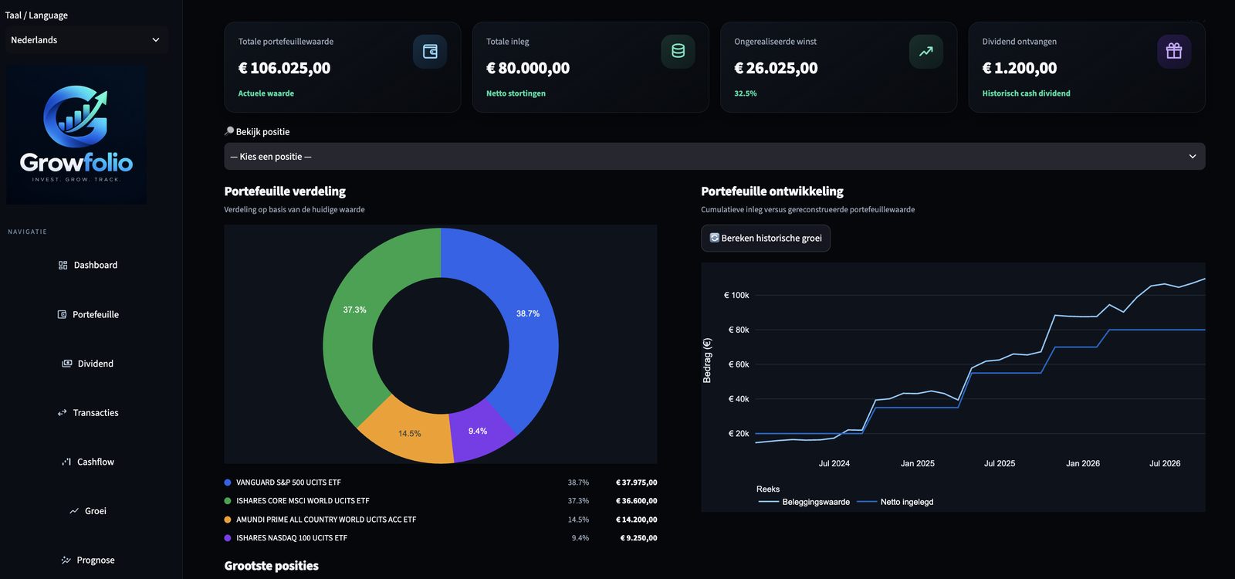Click the Actuele waarde label
The height and width of the screenshot is (579, 1235).
coord(266,93)
